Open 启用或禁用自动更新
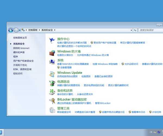This screenshot has width=163, height=136. pos(67,76)
